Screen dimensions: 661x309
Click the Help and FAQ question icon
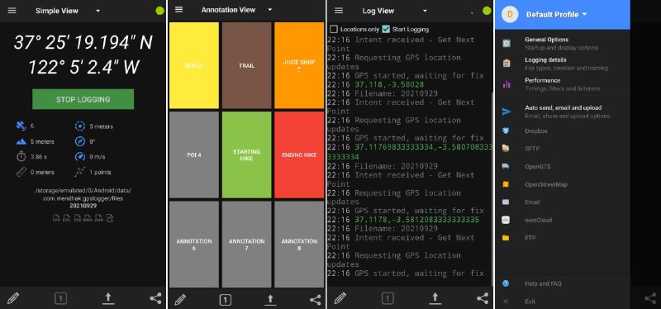tap(506, 283)
